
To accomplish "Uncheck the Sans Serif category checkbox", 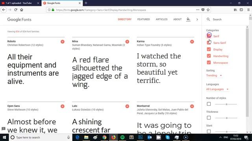I will [209, 43].
